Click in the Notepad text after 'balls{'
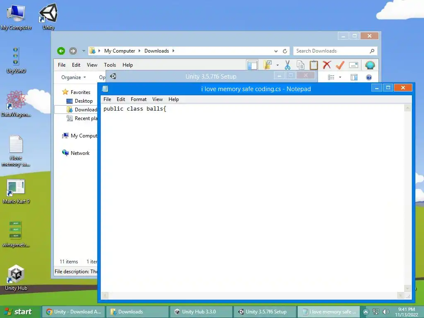The width and height of the screenshot is (424, 318). 166,109
